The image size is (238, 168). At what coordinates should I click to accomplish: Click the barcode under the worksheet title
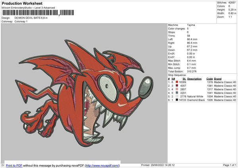[x=38, y=13]
